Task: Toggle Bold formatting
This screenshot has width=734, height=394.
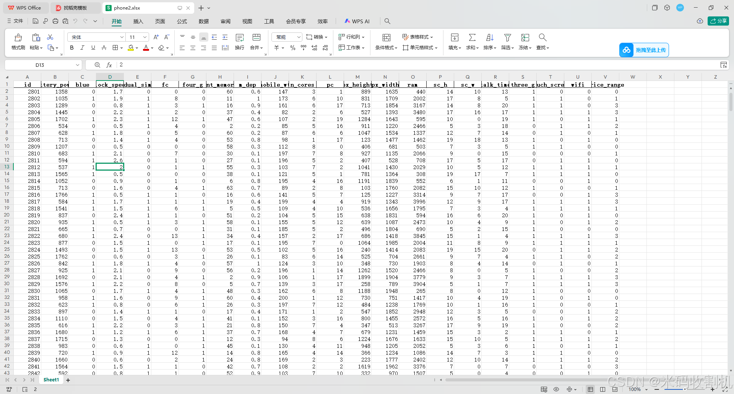Action: pos(72,48)
